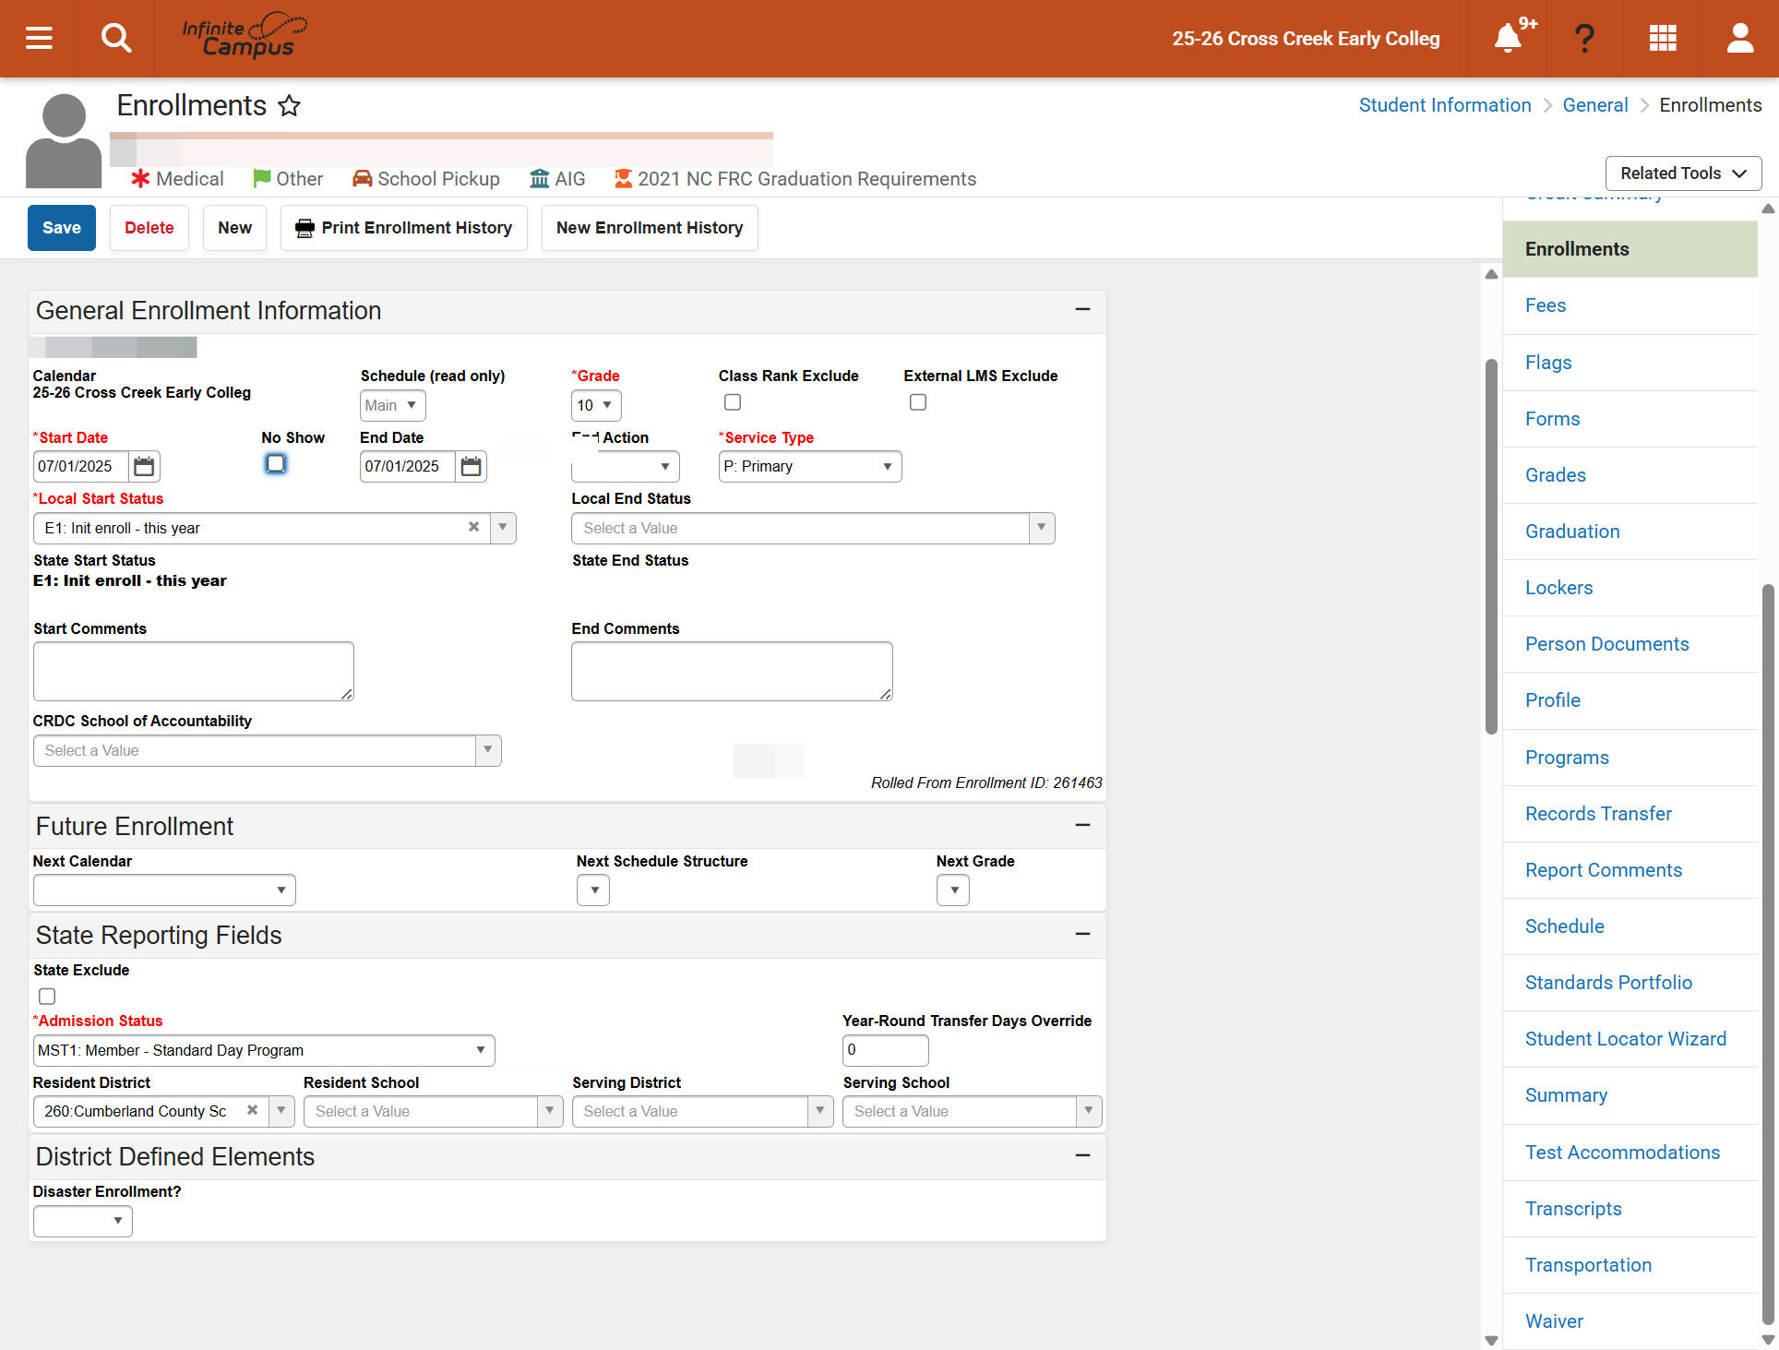This screenshot has width=1779, height=1350.
Task: Open the user account icon
Action: point(1740,38)
